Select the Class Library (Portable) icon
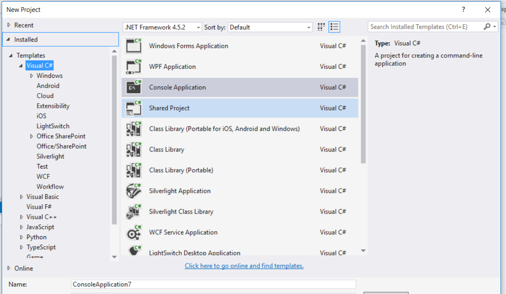 coord(133,170)
